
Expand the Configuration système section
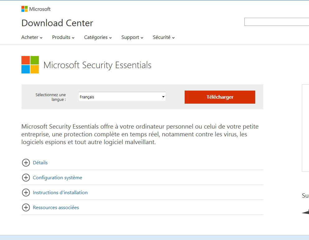tap(57, 178)
